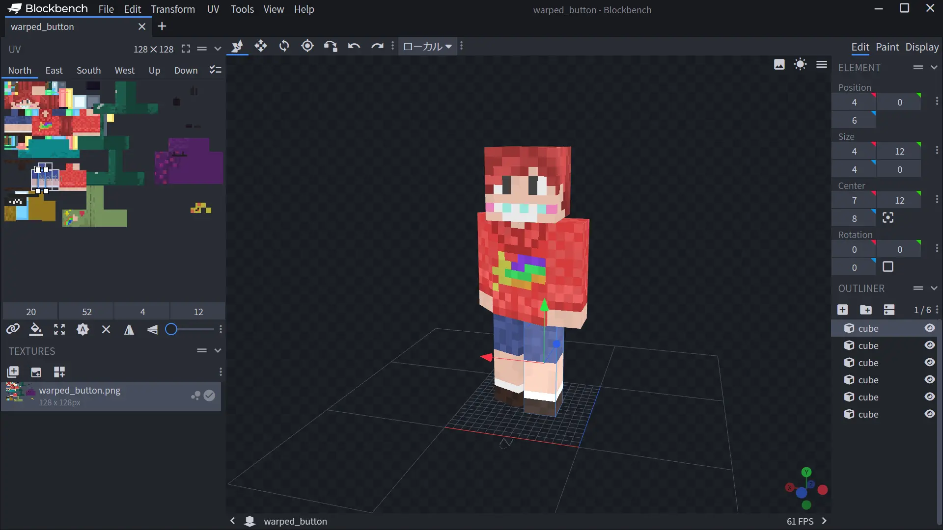Screen dimensions: 943x530
Task: Toggle visibility of the last cube
Action: click(x=930, y=414)
